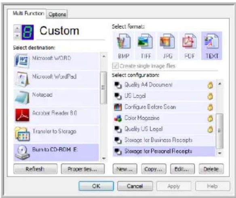
Task: Create a New configuration
Action: point(125,169)
